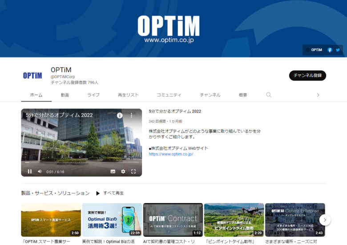Open the https://www.optim.co.jp/ link
Image resolution: width=347 pixels, height=245 pixels.
tap(171, 154)
